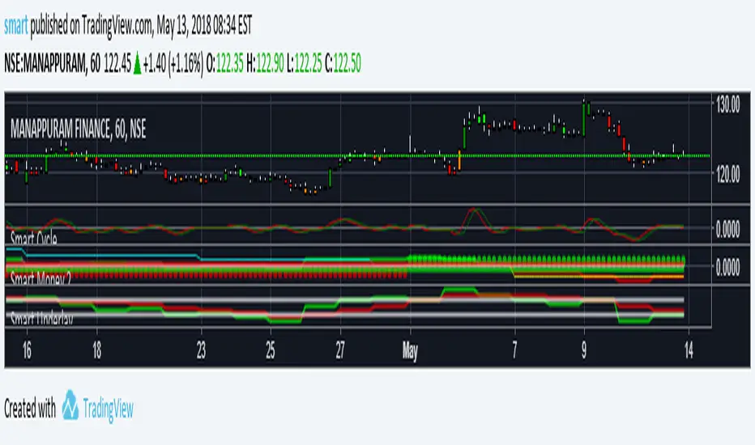Click the Smart Money 0.0000 axis value
This screenshot has width=755, height=445.
point(727,266)
